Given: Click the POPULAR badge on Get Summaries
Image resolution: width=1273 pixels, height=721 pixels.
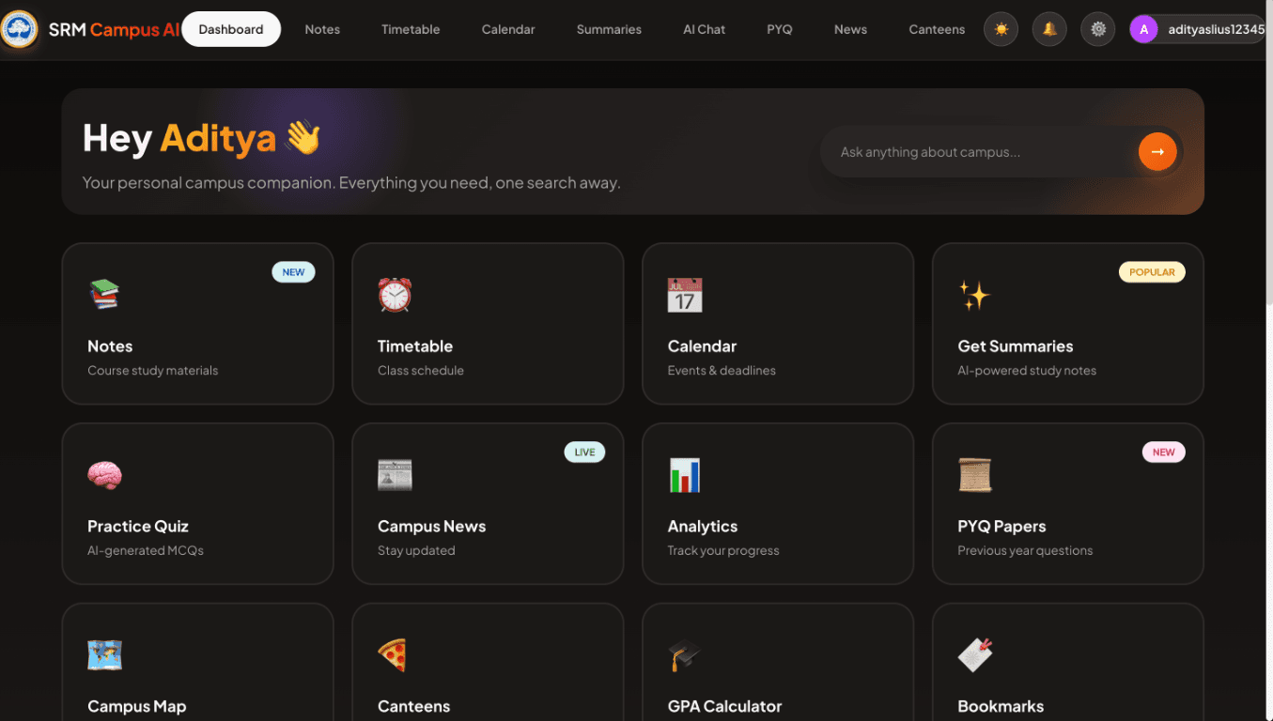Looking at the screenshot, I should pos(1152,272).
